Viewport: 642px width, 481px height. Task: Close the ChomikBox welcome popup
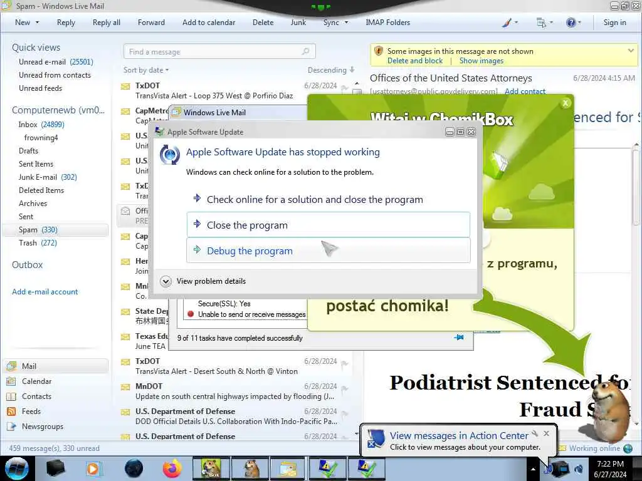[x=566, y=103]
